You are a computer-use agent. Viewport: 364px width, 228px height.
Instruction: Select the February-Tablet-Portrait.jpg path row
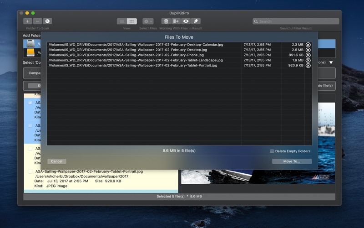click(133, 65)
